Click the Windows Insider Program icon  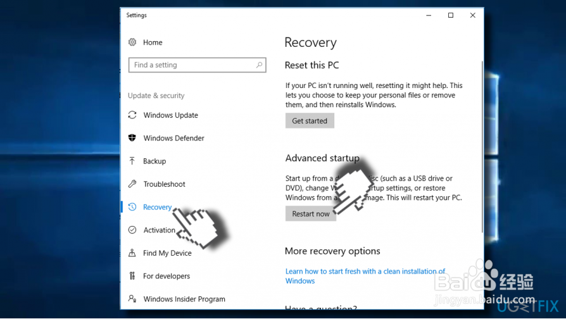132,299
